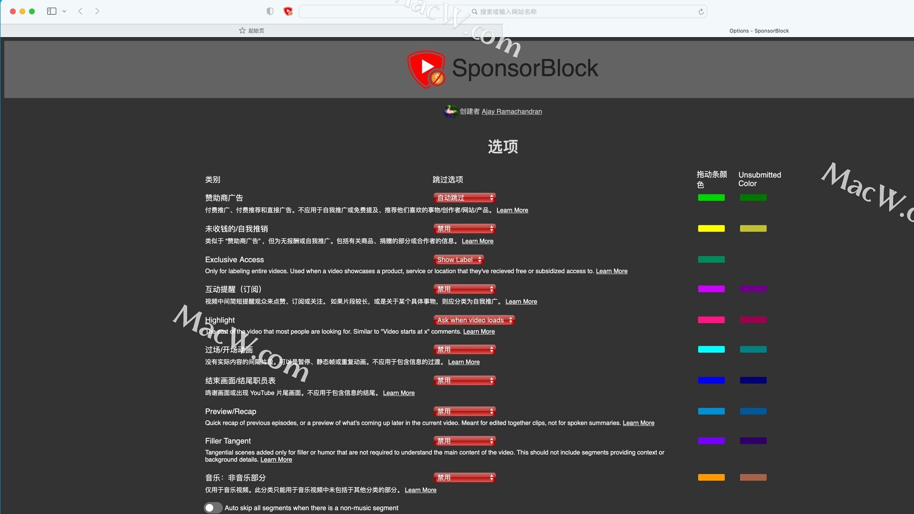Pick the darker blue unsubmitted color for Preview/Recap
The height and width of the screenshot is (514, 914).
coord(753,411)
